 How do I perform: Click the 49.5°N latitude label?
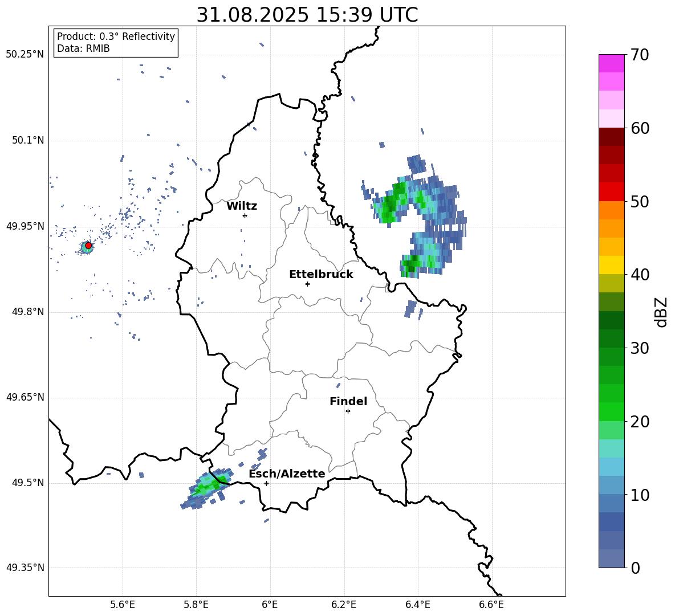28,483
